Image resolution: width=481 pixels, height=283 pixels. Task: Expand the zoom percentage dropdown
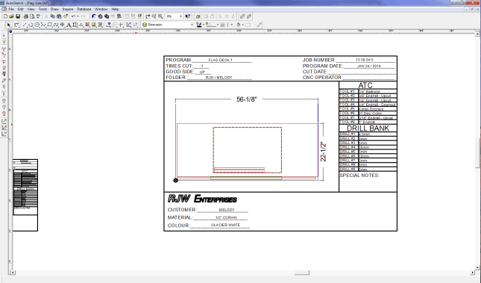tap(181, 16)
